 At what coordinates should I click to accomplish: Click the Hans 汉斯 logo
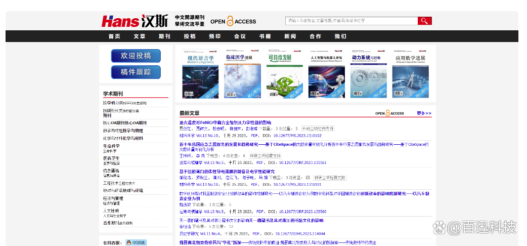pos(135,21)
